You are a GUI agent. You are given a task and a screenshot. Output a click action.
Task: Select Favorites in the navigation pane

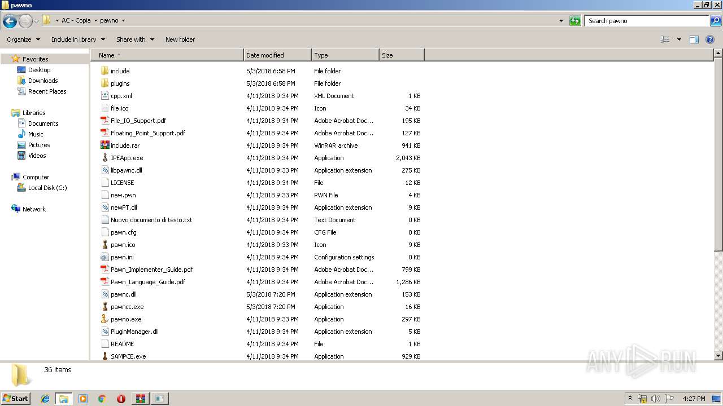(35, 59)
